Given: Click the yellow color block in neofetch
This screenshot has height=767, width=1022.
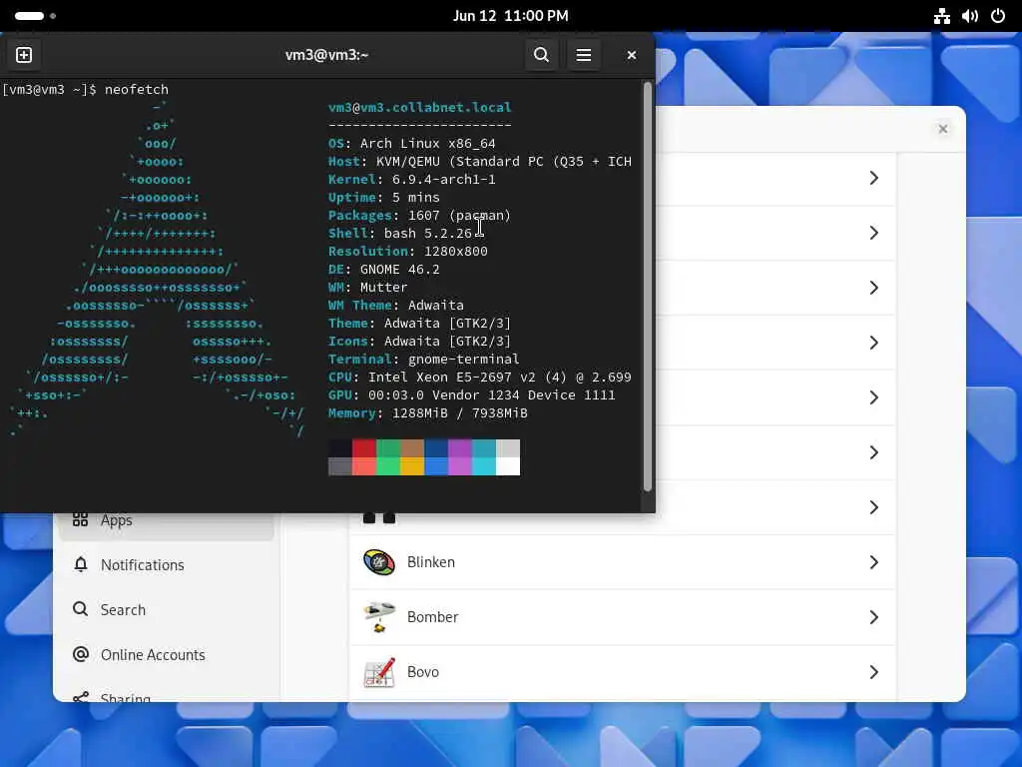Looking at the screenshot, I should [412, 466].
